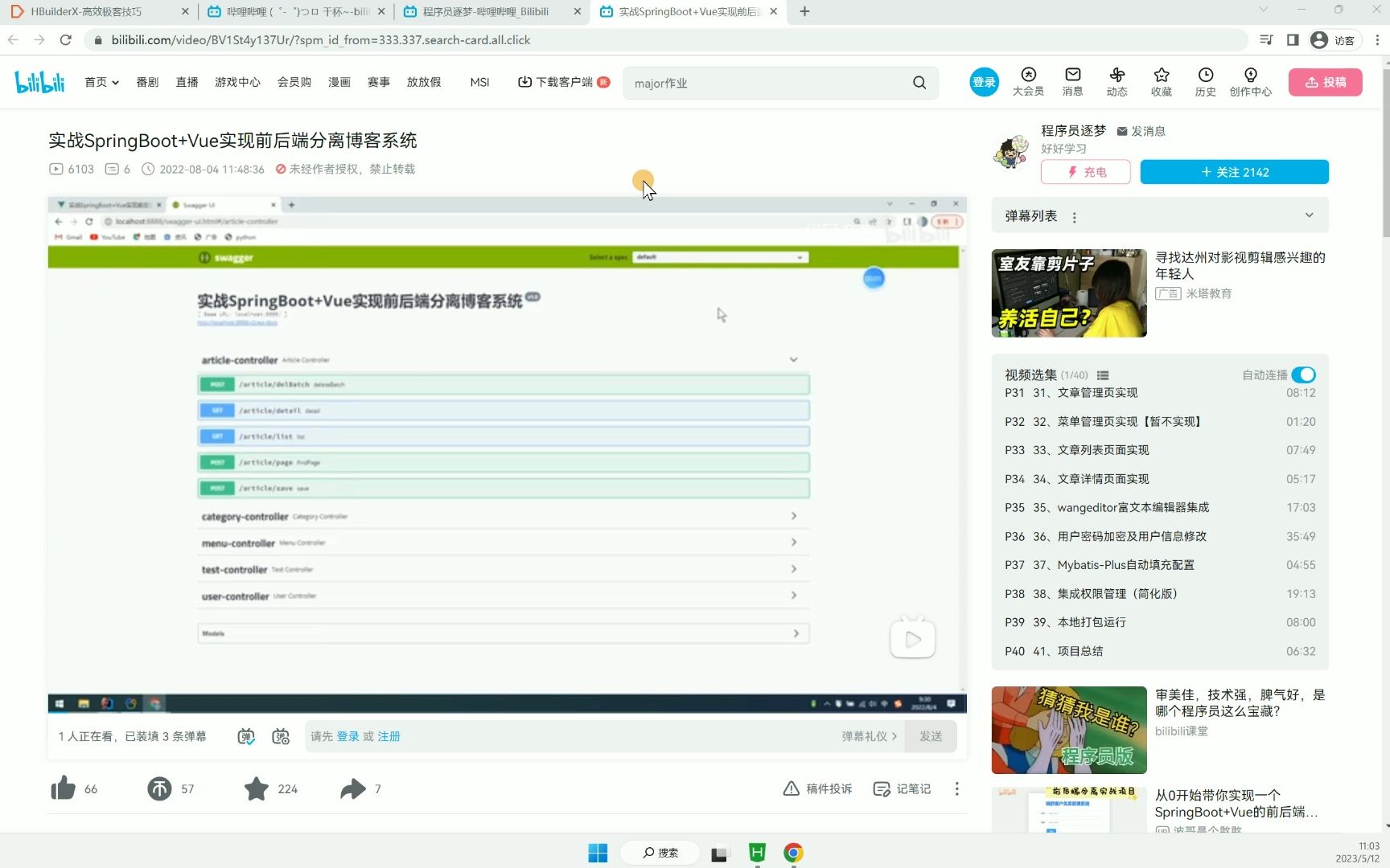1390x868 pixels.
Task: Switch to HBuilderX-高效极客技巧 tab
Action: point(98,11)
